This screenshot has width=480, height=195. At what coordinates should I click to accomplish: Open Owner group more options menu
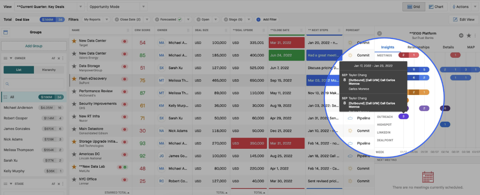pyautogui.click(x=63, y=58)
